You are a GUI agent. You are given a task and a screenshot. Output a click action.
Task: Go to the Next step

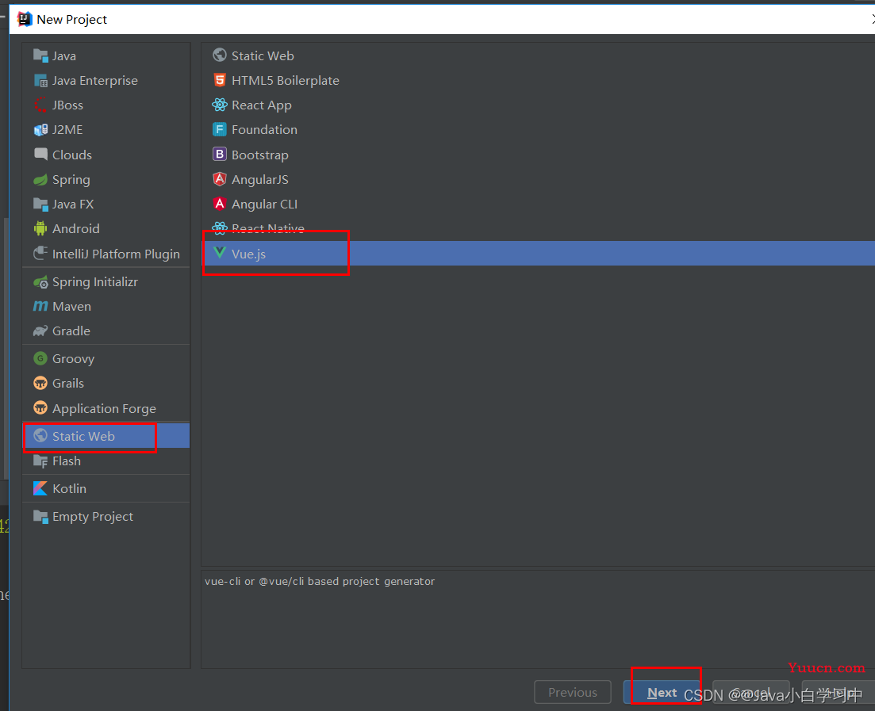click(662, 692)
